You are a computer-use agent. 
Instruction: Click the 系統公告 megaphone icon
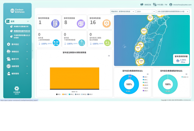pyautogui.click(x=142, y=4)
